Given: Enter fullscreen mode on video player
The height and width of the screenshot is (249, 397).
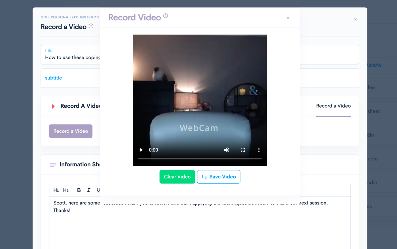Looking at the screenshot, I should (x=243, y=150).
